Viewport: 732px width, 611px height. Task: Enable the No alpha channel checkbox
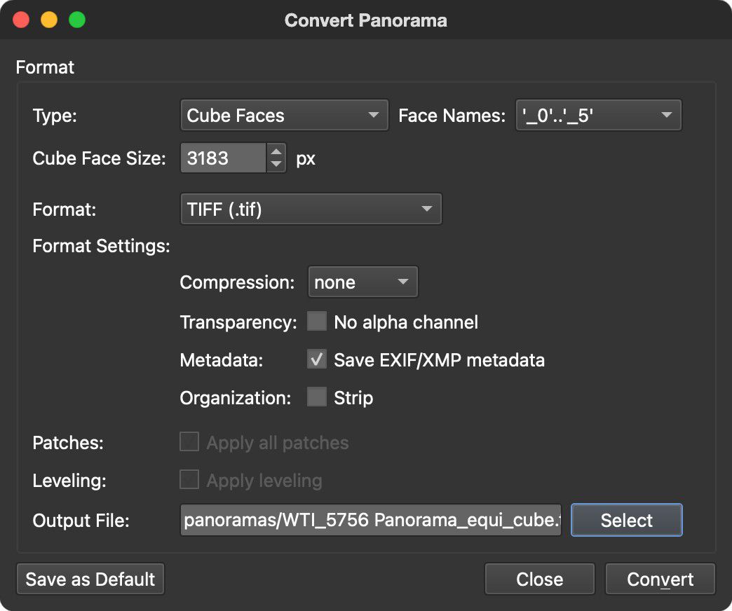pos(316,322)
